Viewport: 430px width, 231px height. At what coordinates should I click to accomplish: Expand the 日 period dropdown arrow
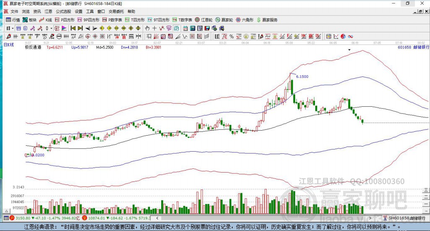[13, 28]
